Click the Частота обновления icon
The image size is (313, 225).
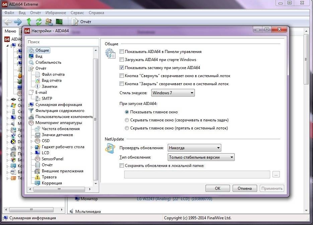tap(37, 129)
